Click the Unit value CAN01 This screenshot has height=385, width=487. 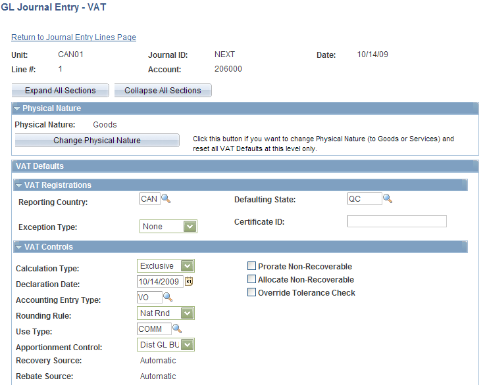point(70,55)
